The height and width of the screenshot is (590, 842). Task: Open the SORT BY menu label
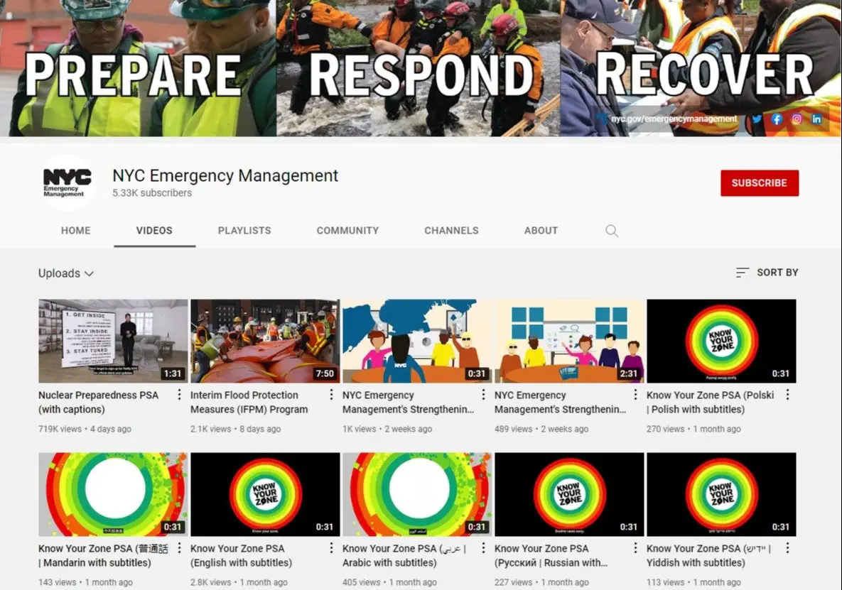point(777,273)
